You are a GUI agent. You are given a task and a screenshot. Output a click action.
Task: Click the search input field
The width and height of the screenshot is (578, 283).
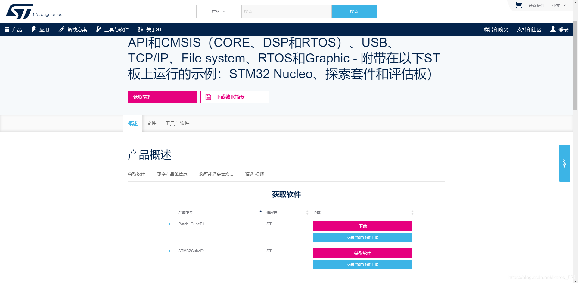tap(287, 11)
